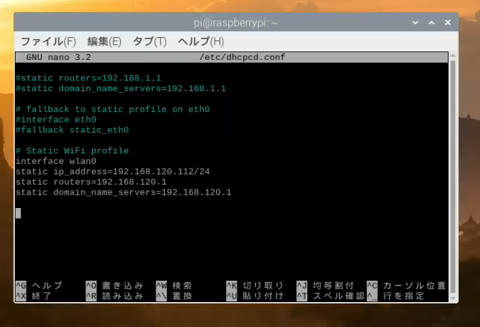Click the ^K 切り取り shortcut
The image size is (480, 327).
click(255, 286)
